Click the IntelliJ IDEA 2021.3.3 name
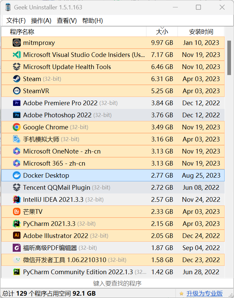234x298 pixels. tap(53, 199)
